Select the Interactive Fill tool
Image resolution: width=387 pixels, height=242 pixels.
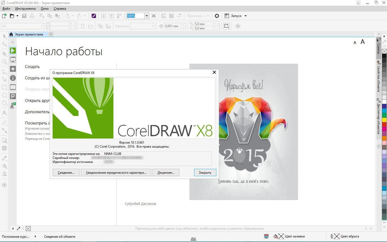4,166
